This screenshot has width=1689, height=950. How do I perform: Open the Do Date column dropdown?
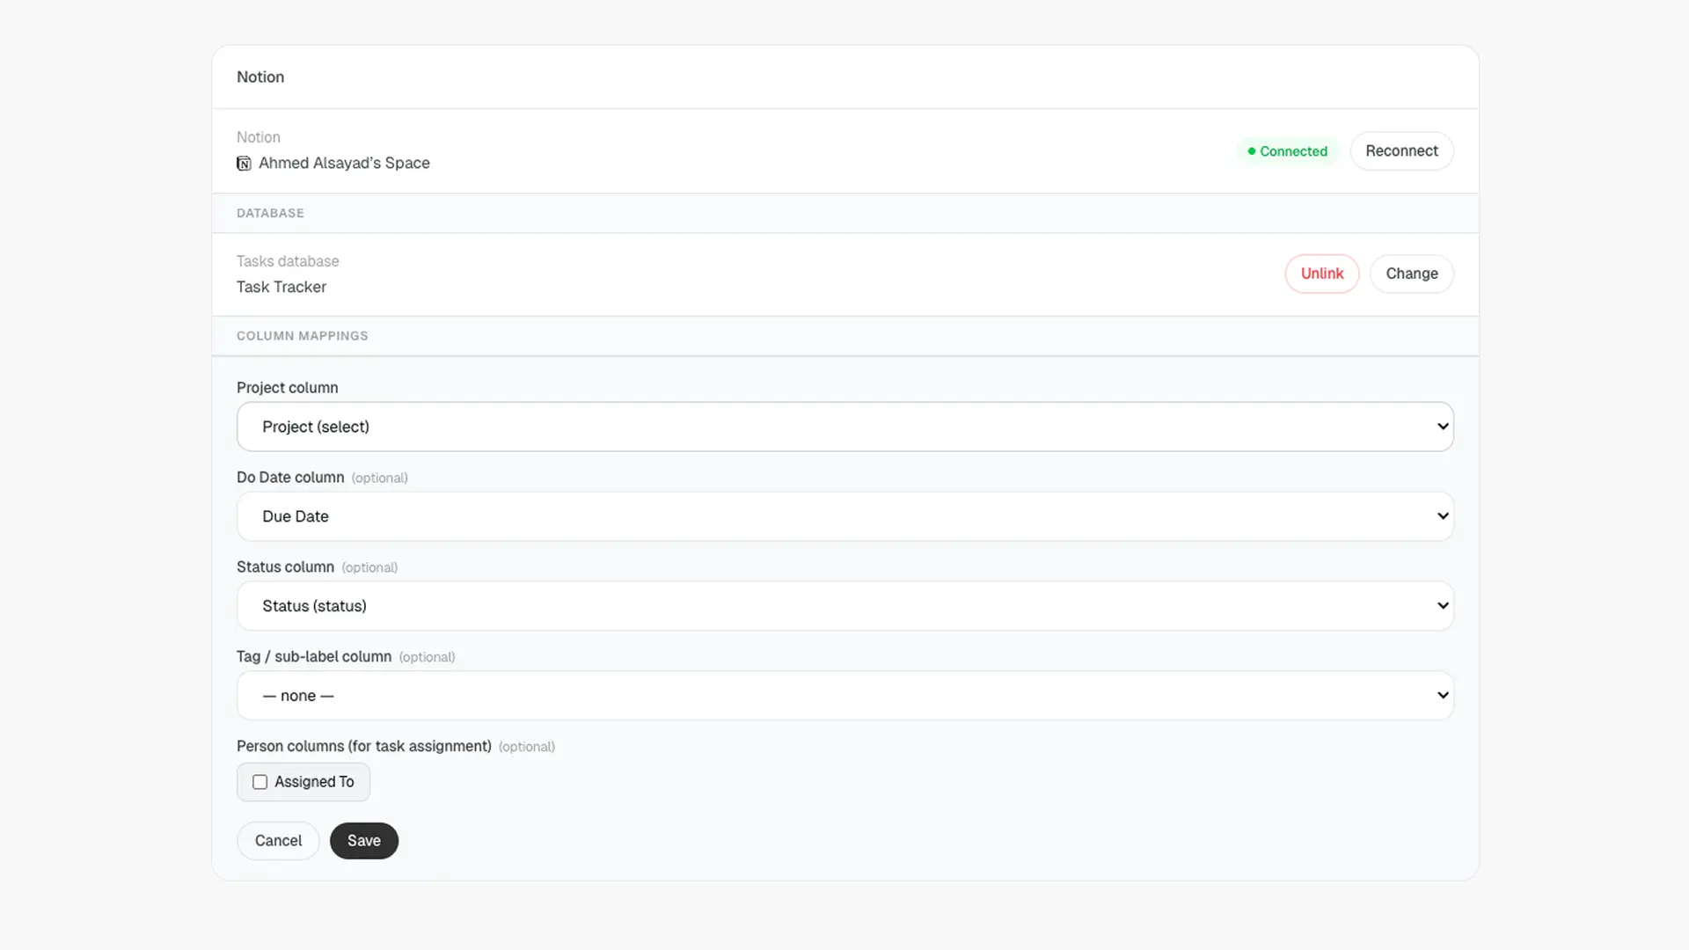click(x=844, y=516)
